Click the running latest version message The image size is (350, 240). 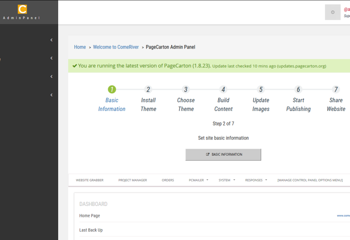point(144,66)
